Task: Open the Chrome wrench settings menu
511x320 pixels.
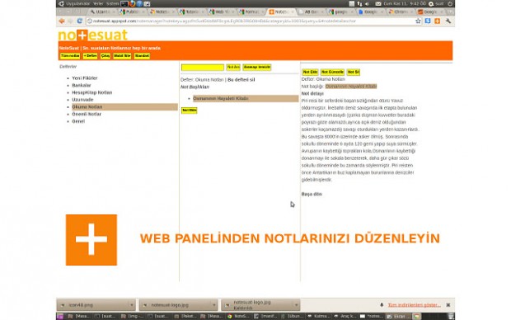Action: 448,21
